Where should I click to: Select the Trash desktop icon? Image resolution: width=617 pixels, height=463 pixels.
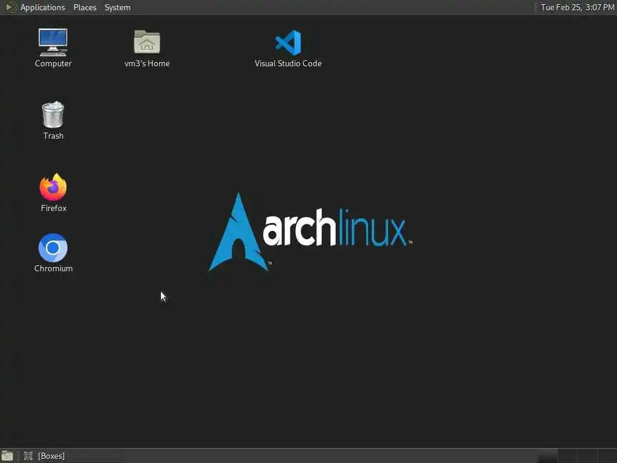tap(53, 121)
